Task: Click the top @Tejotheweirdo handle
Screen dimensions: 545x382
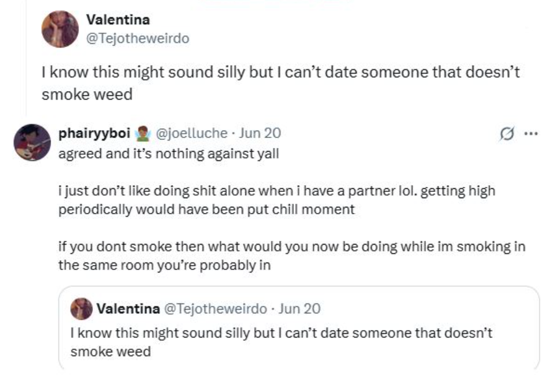Action: coord(138,38)
